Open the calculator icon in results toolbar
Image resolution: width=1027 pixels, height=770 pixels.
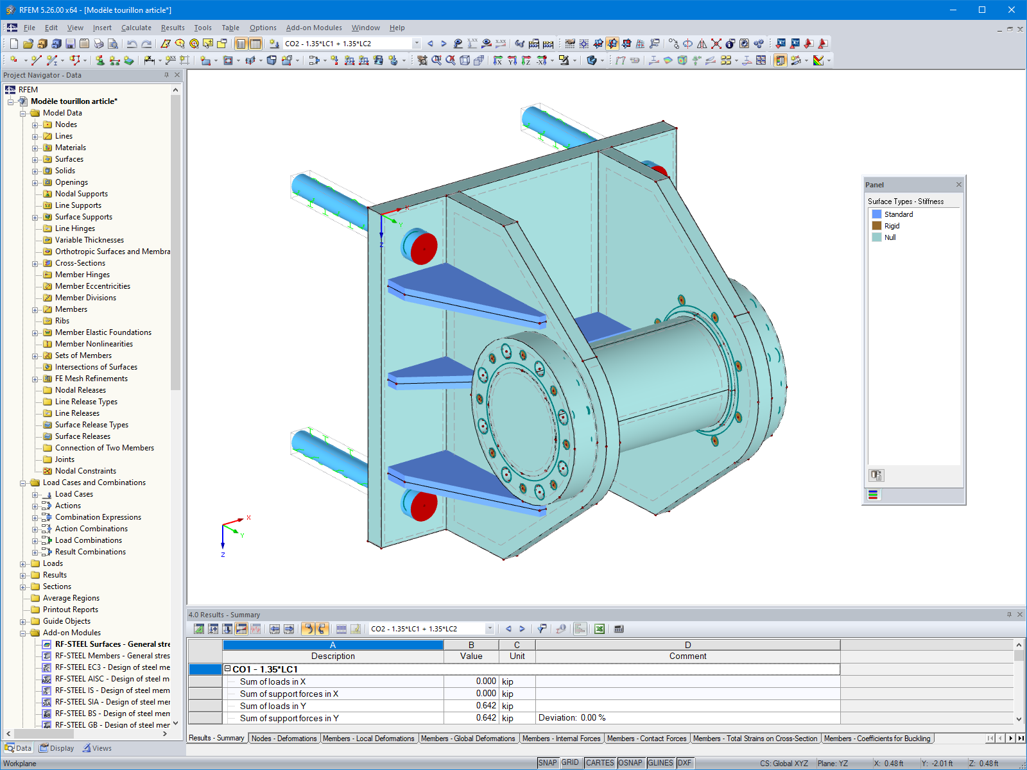pos(617,629)
